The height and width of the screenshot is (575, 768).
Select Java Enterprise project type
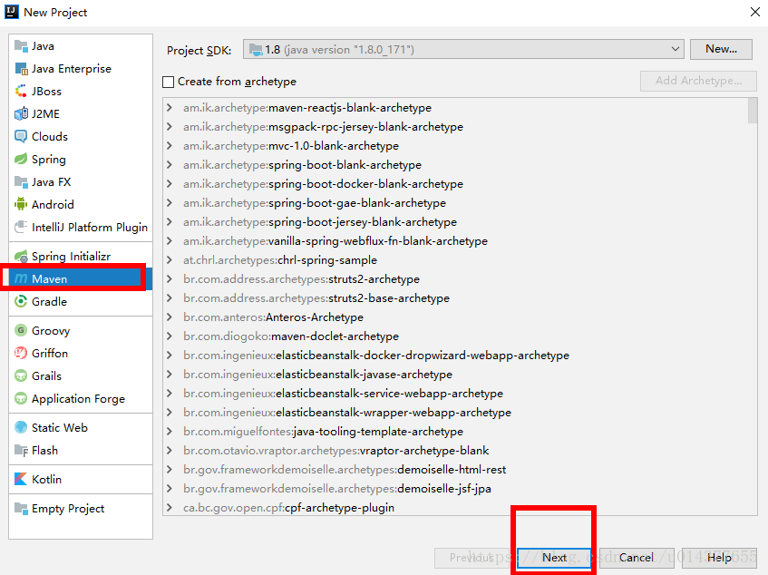point(81,69)
